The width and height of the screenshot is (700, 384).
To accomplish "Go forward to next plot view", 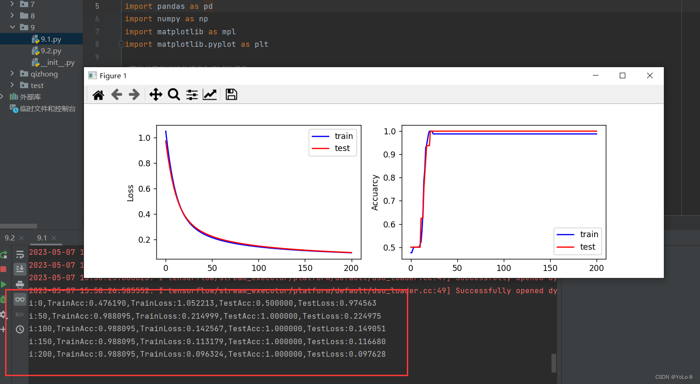I will (x=134, y=94).
